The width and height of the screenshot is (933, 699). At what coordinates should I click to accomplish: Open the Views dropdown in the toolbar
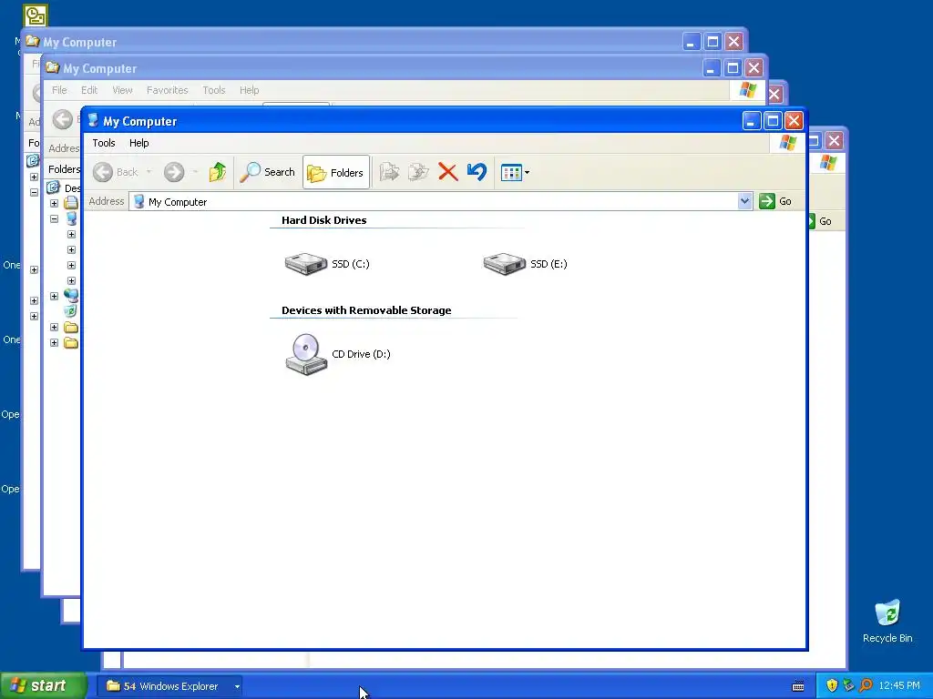pos(516,172)
